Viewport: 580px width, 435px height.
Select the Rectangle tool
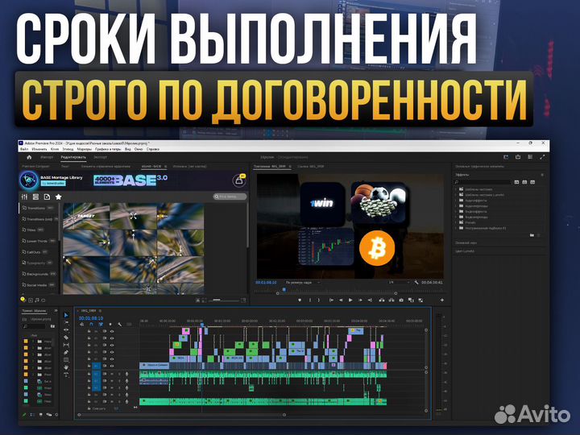(x=66, y=359)
